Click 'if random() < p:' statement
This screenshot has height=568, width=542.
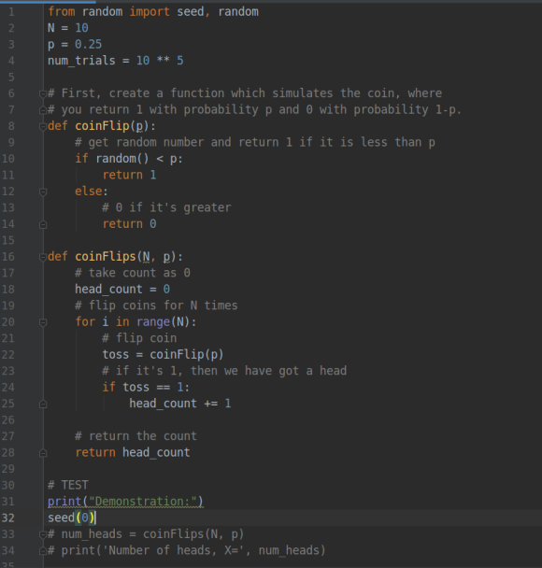tap(129, 159)
